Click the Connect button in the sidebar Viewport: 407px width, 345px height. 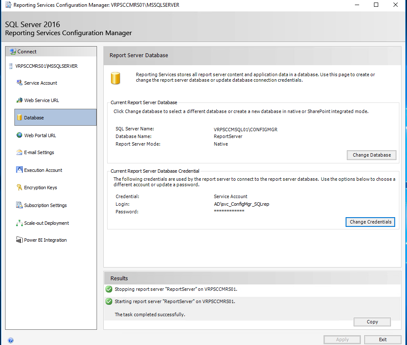coord(51,52)
